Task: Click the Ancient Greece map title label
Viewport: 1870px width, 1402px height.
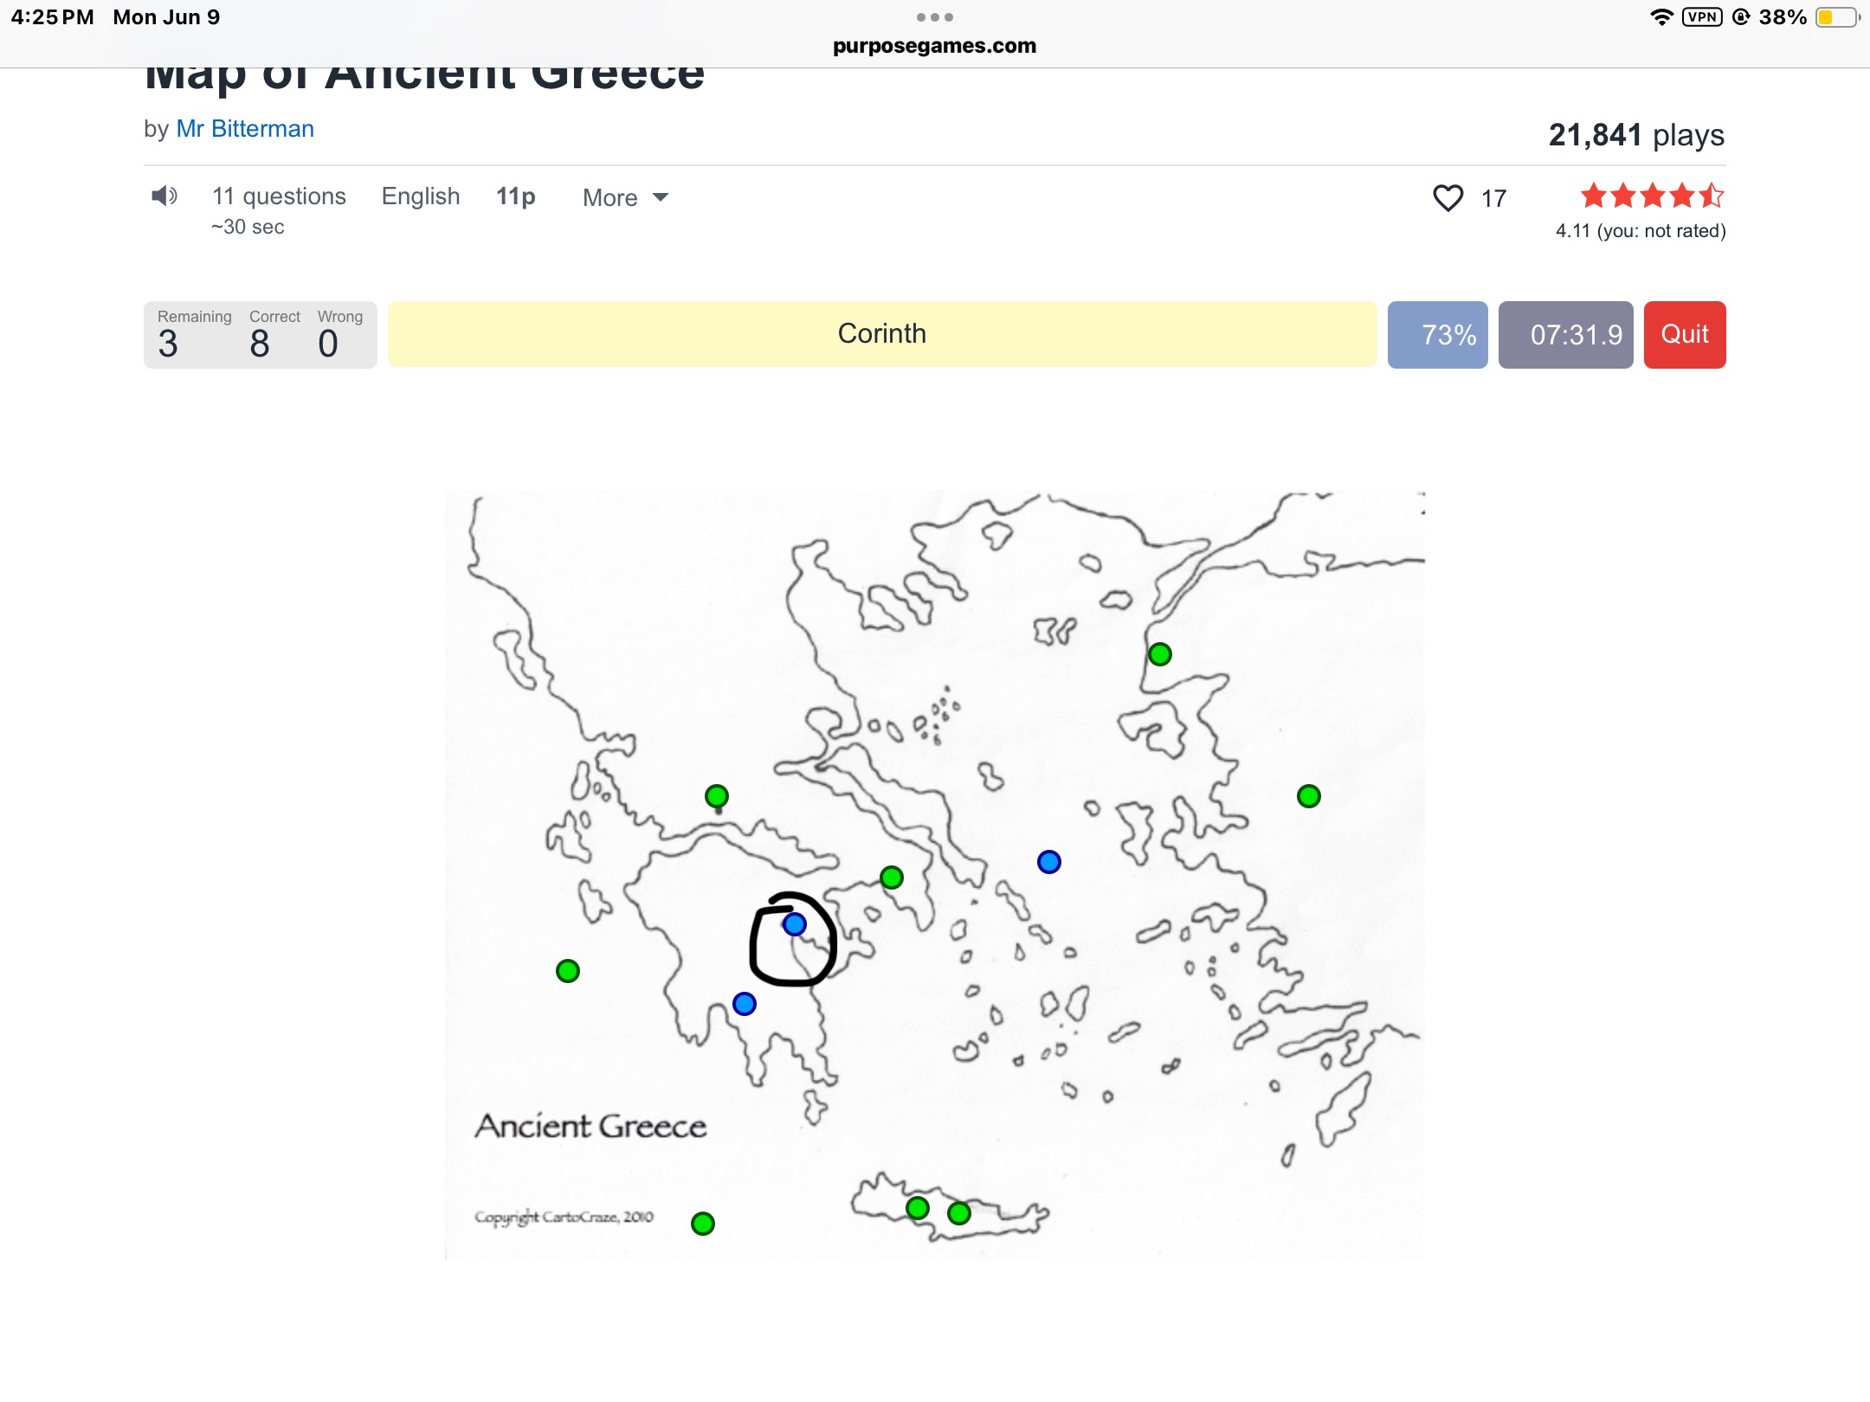Action: [x=590, y=1126]
